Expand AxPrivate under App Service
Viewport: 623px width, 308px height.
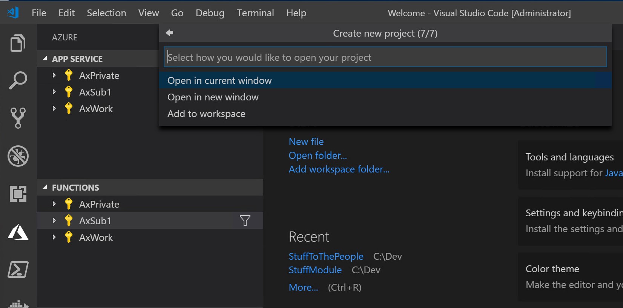click(x=54, y=75)
